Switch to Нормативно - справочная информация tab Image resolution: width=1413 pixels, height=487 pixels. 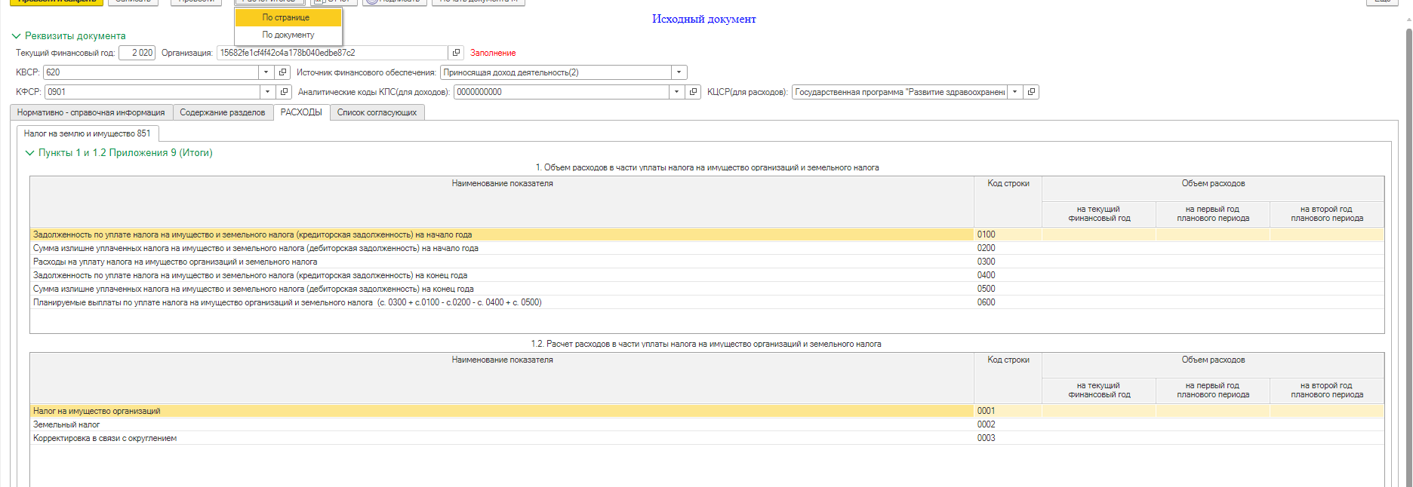pyautogui.click(x=91, y=112)
